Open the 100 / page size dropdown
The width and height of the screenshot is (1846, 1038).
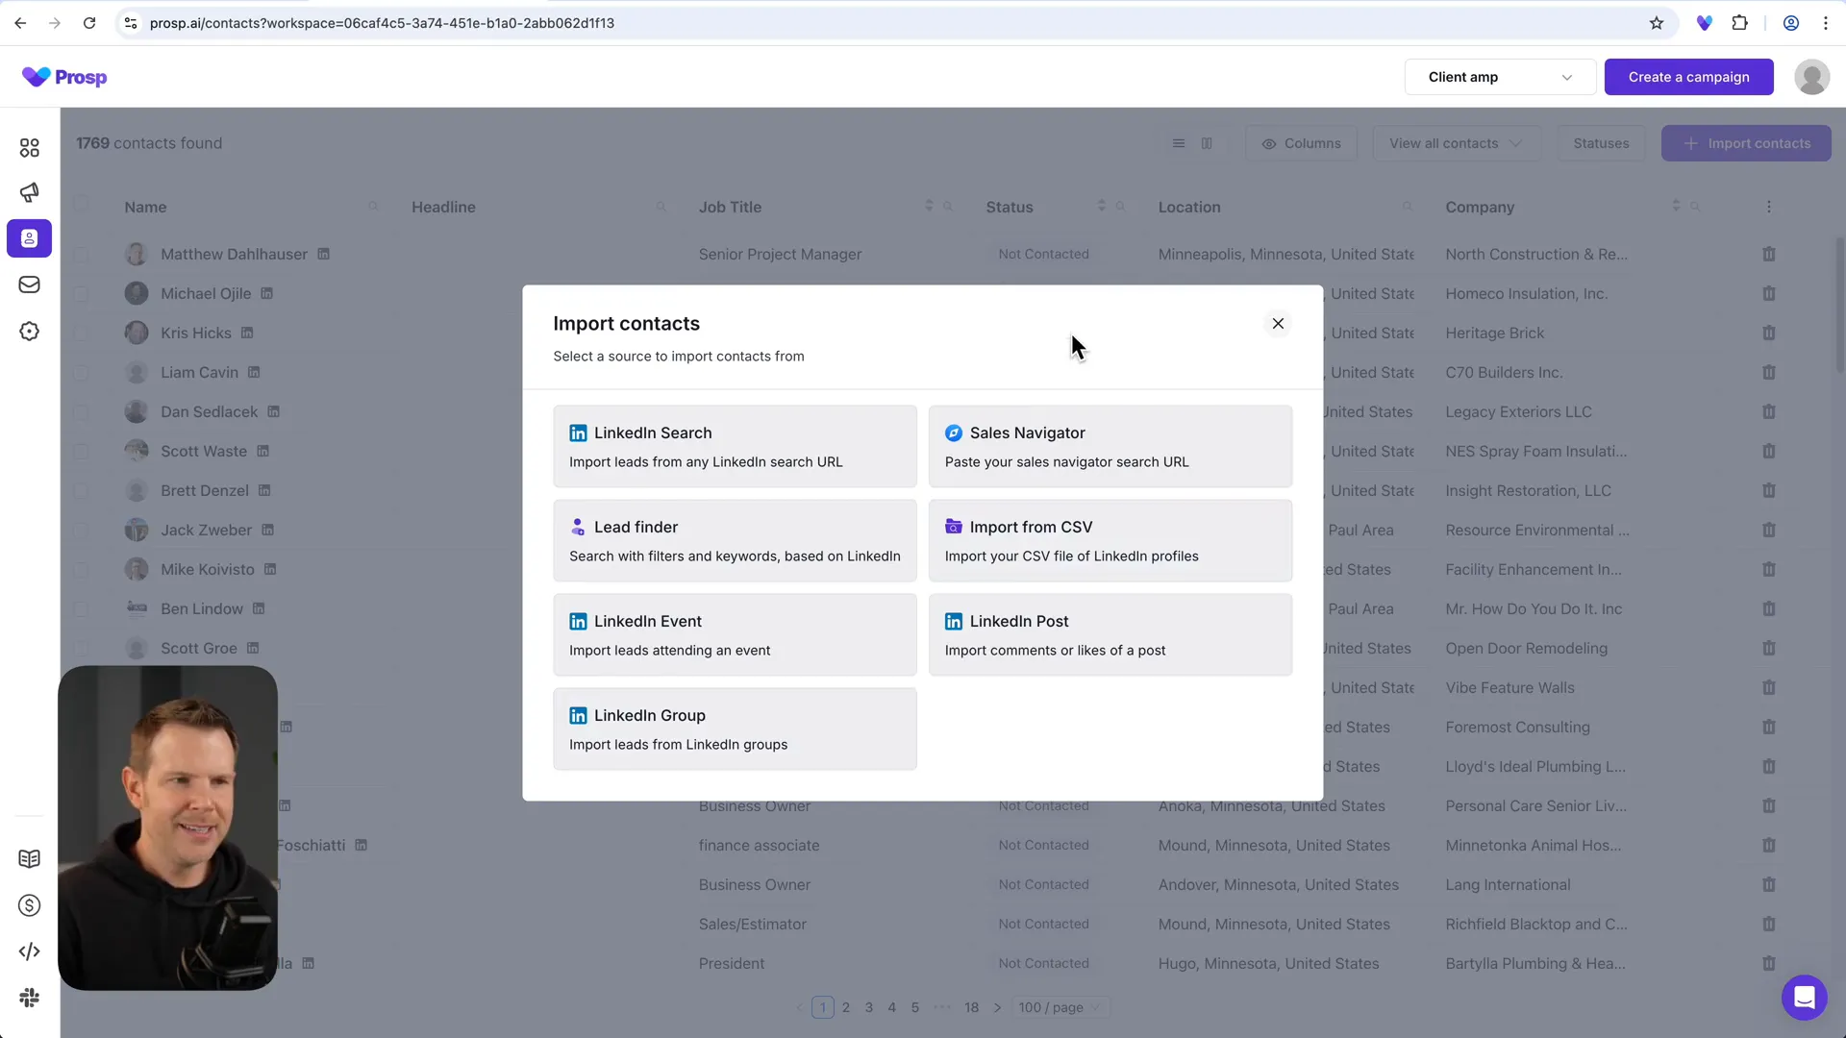coord(1060,1007)
